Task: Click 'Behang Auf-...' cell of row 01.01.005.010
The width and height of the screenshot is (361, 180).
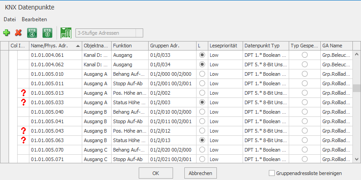Action: click(130, 74)
